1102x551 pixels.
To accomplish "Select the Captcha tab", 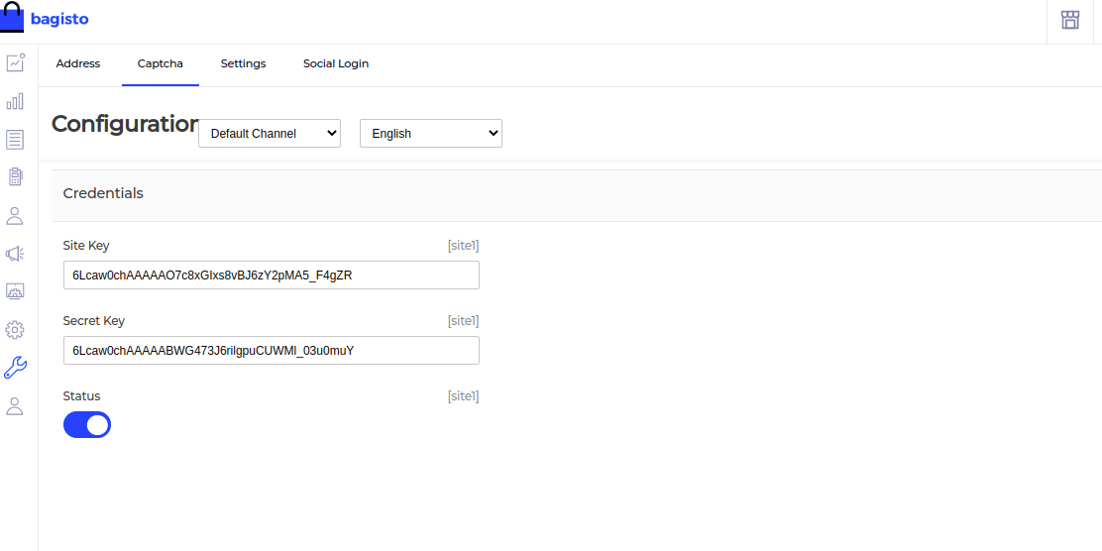I will 161,63.
